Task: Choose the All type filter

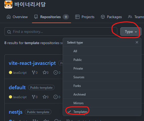Action: click(102, 51)
